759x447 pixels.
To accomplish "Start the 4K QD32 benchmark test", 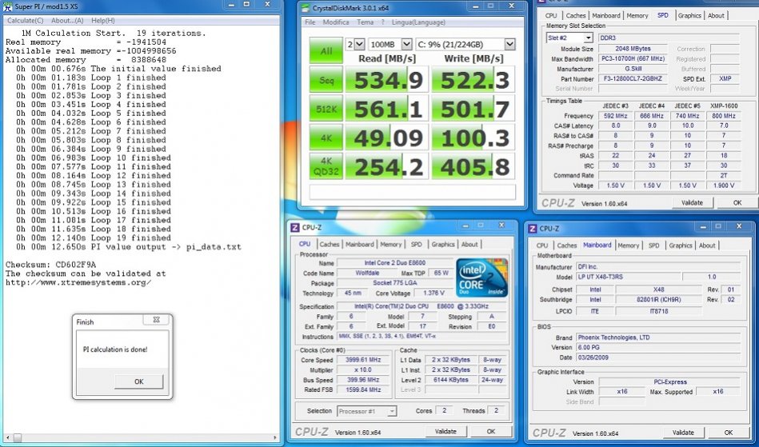I will (326, 166).
